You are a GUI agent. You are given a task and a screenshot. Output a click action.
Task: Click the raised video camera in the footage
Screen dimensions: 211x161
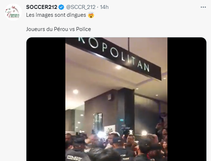(x=125, y=130)
